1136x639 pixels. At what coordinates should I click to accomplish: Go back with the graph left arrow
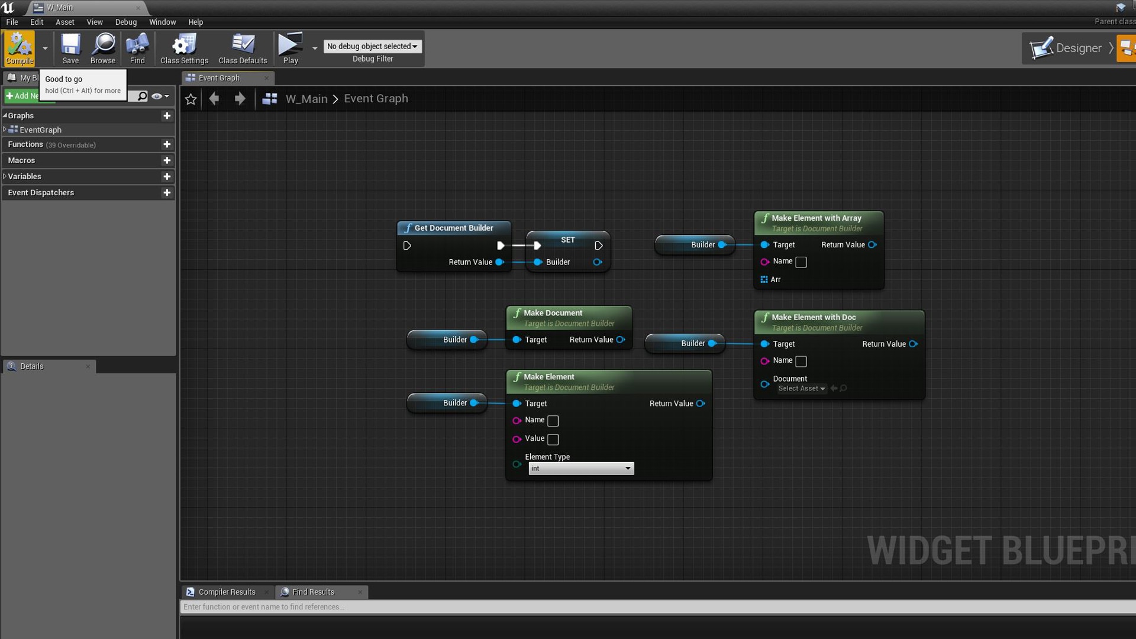click(214, 99)
